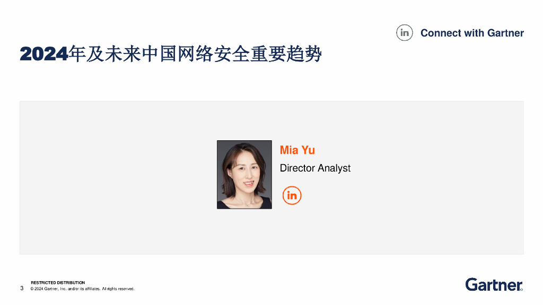Select the RESTRICTED DISTRIBUTION label
The height and width of the screenshot is (305, 543).
[x=58, y=283]
